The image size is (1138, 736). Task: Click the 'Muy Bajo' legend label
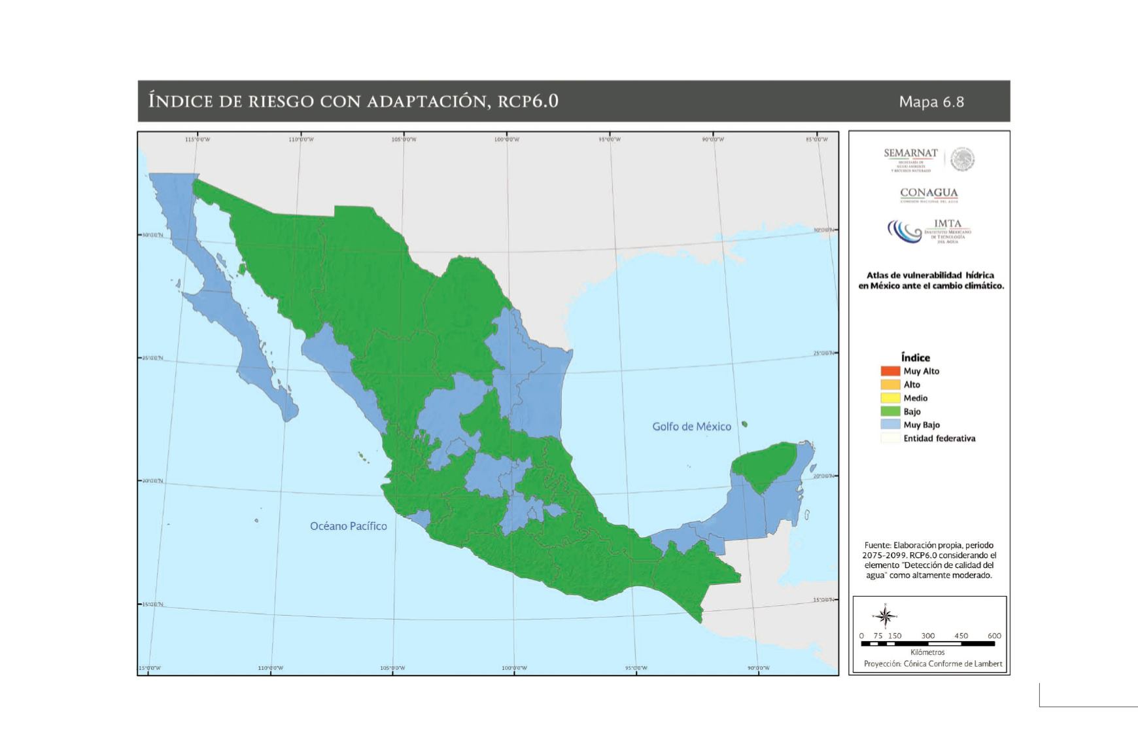pos(922,425)
